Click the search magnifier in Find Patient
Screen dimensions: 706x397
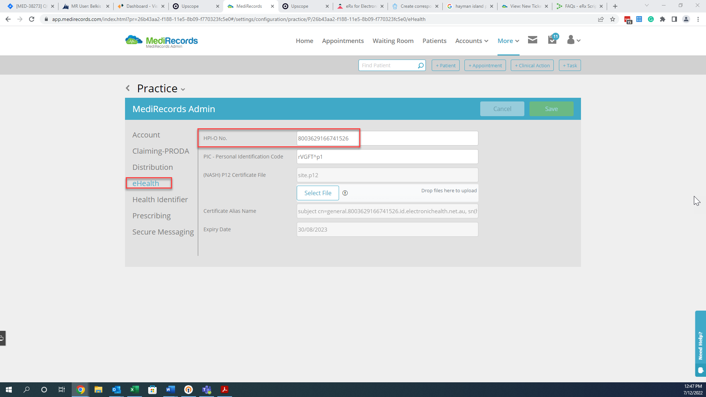click(421, 65)
